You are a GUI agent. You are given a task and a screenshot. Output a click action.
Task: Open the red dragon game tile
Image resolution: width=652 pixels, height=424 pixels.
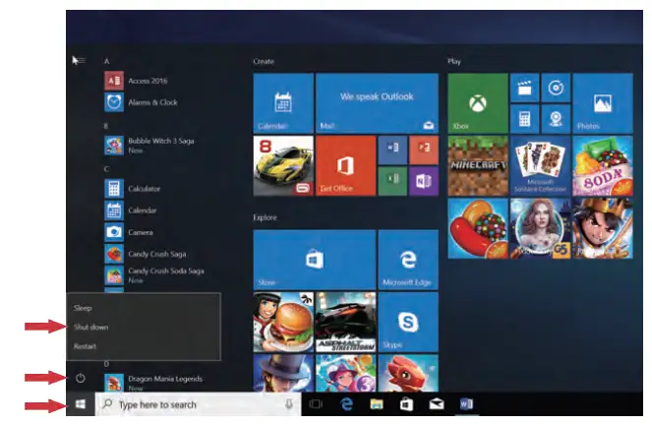(x=408, y=373)
